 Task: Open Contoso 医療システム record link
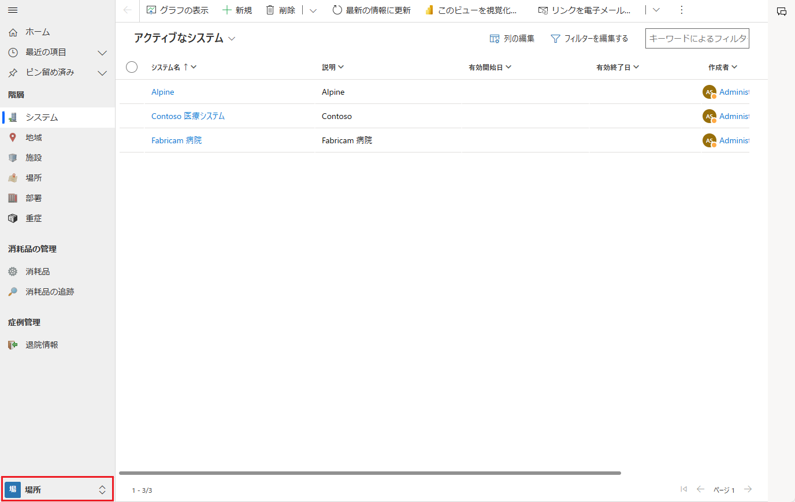[188, 116]
